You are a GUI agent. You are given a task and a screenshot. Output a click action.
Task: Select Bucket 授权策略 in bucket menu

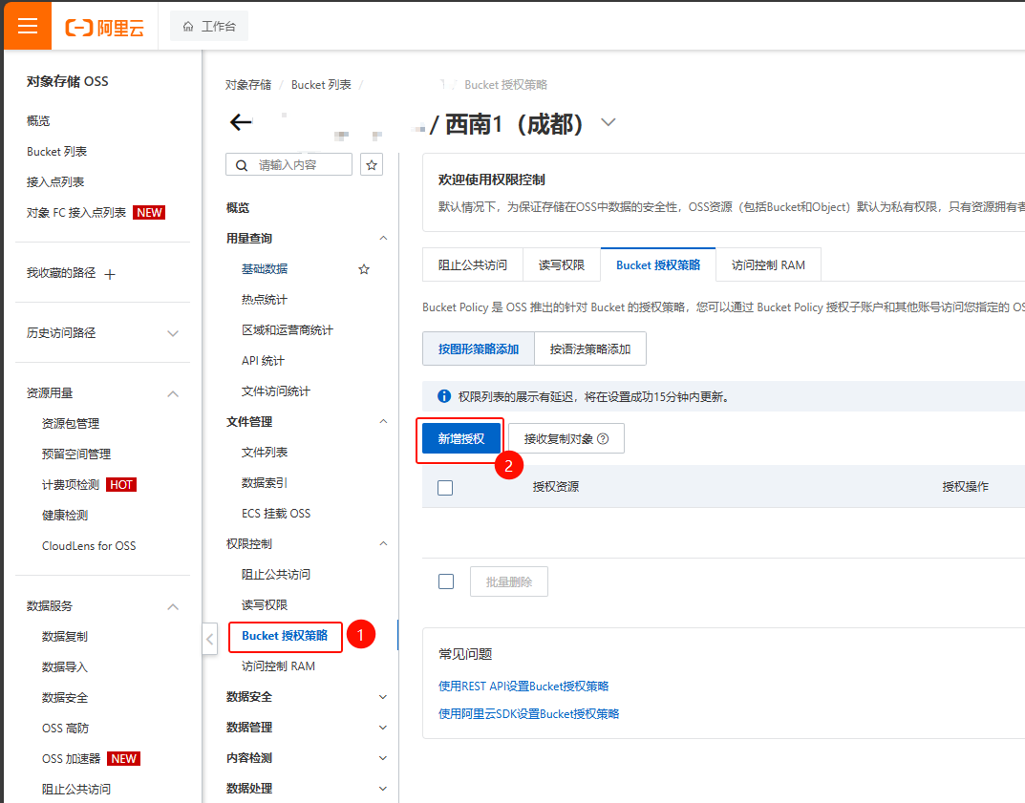(285, 636)
